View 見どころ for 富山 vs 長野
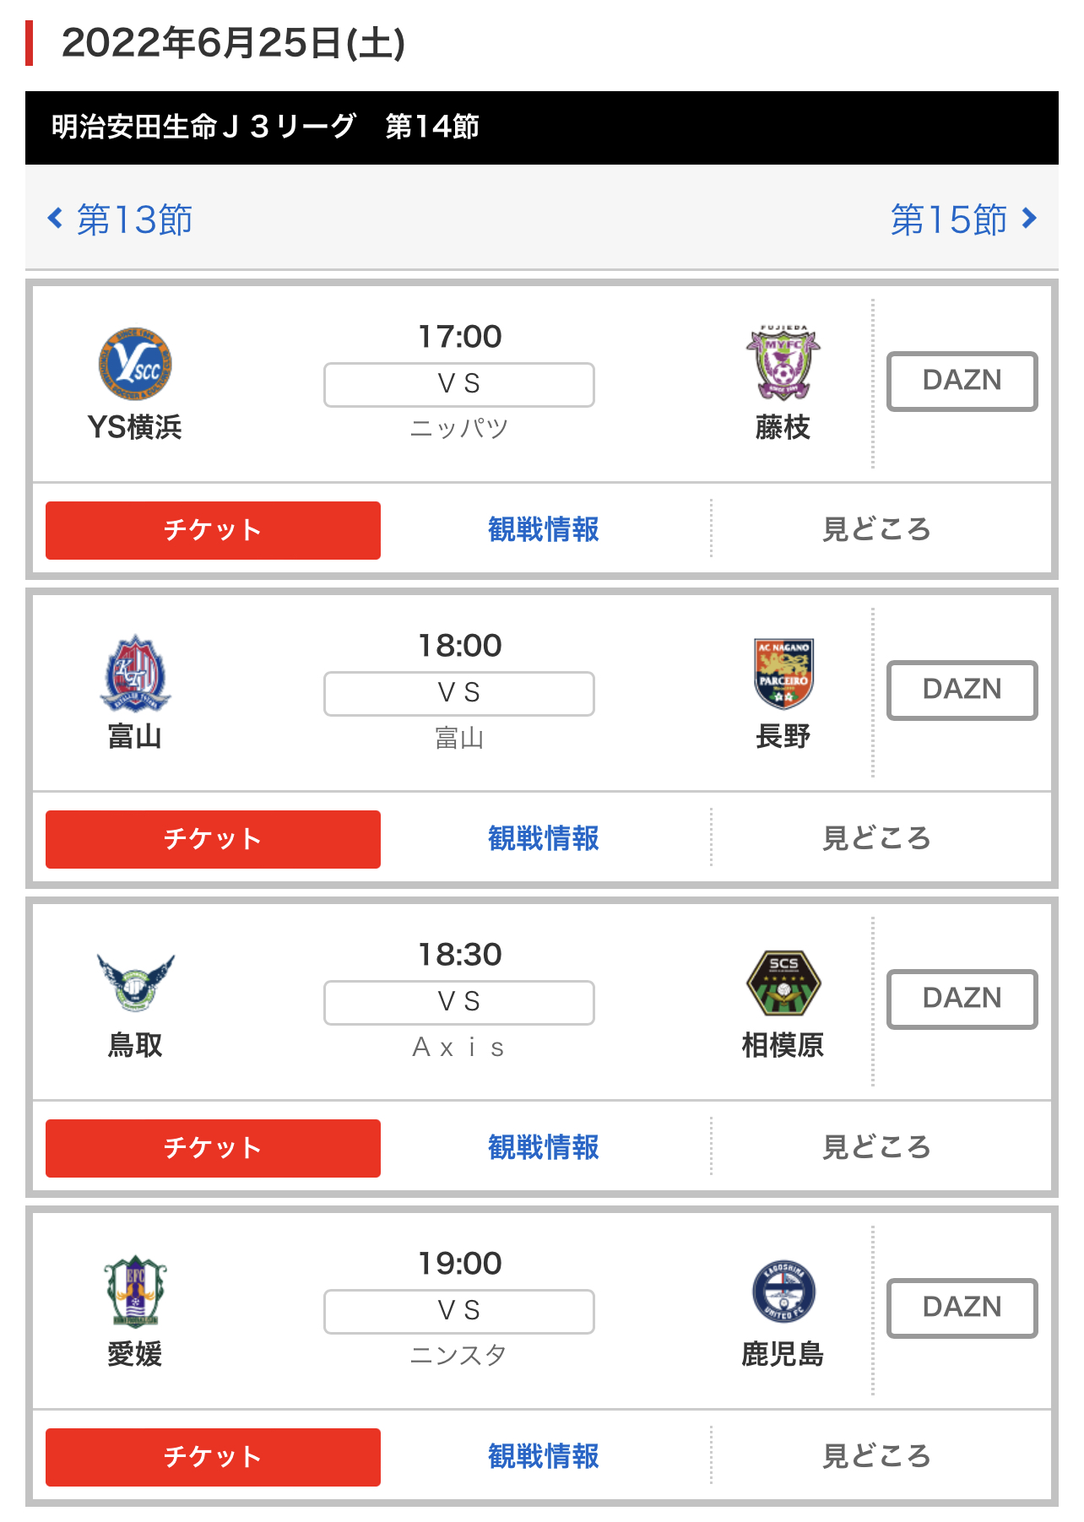This screenshot has width=1084, height=1522. coord(876,838)
